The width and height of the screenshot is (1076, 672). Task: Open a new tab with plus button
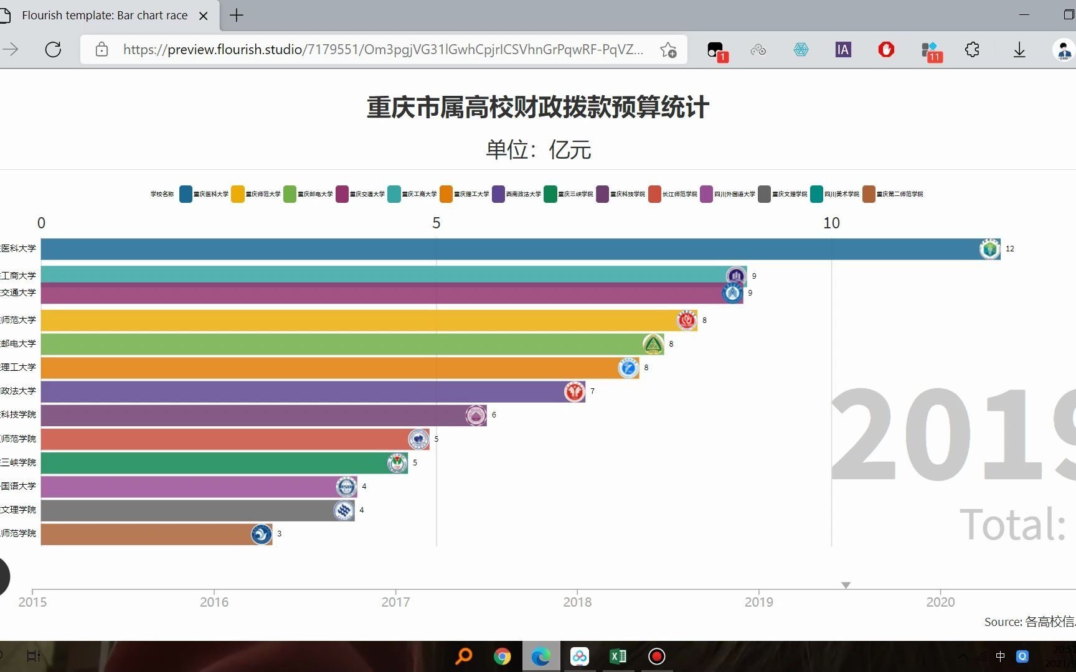tap(237, 16)
